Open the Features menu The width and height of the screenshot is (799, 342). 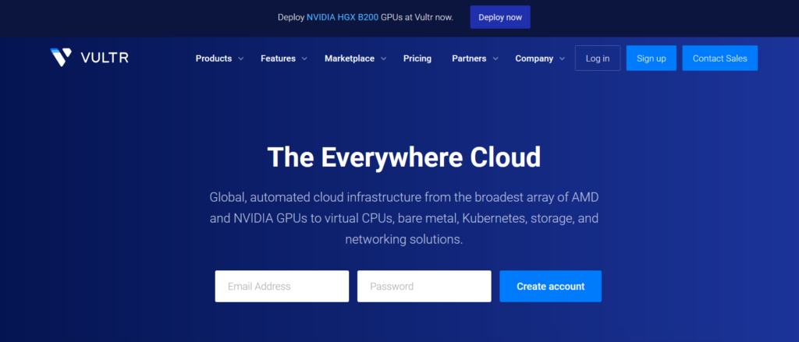coord(279,58)
